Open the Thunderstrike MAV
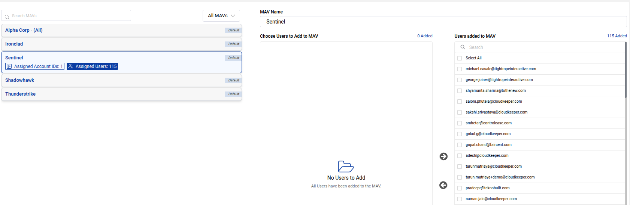Image resolution: width=630 pixels, height=205 pixels. (21, 94)
